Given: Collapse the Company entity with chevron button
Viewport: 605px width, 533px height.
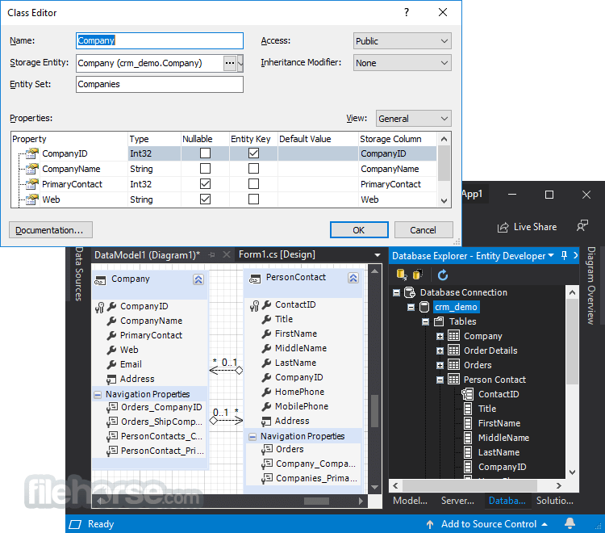Looking at the screenshot, I should [198, 279].
